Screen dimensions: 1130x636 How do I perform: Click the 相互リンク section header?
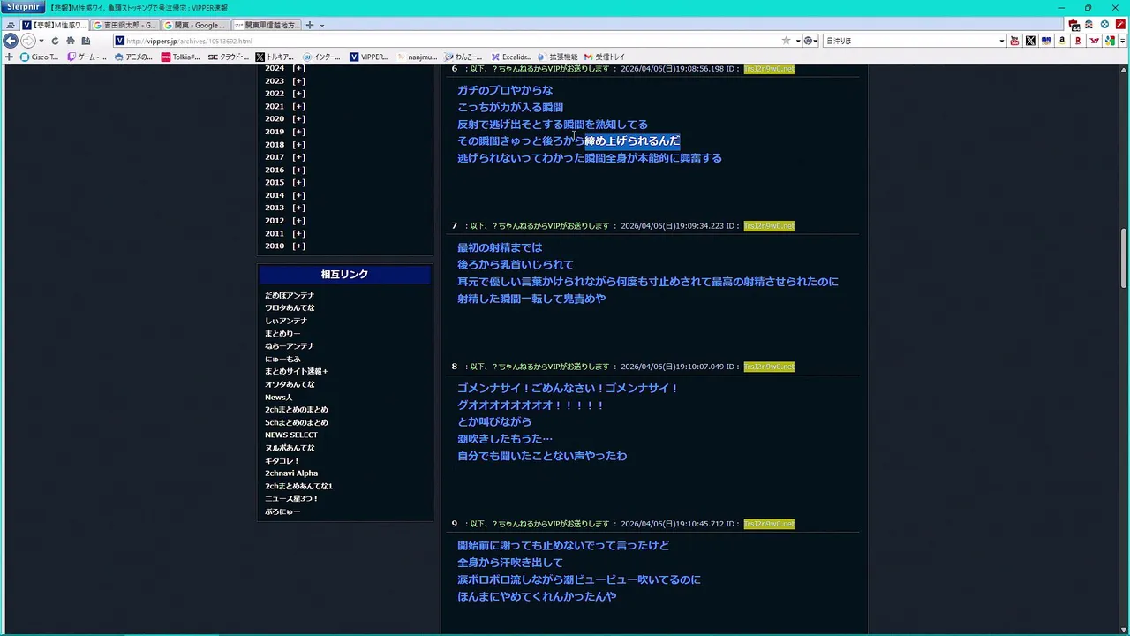(x=344, y=275)
